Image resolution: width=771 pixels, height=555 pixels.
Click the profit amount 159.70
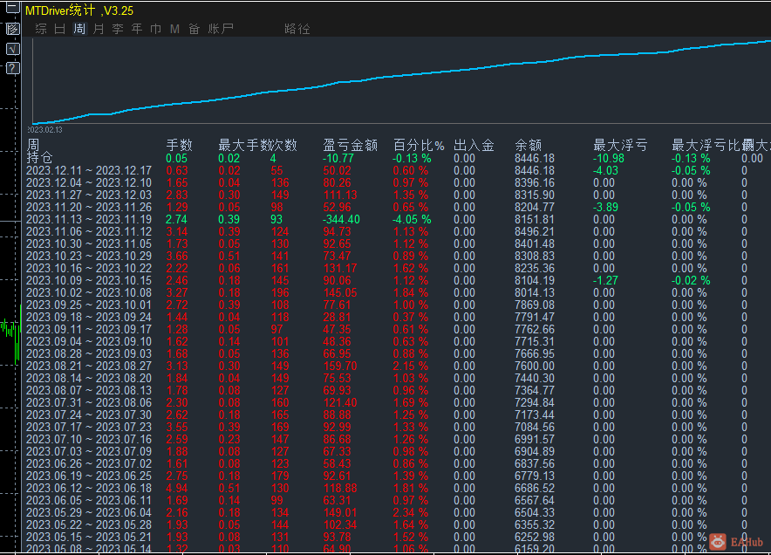pyautogui.click(x=340, y=366)
